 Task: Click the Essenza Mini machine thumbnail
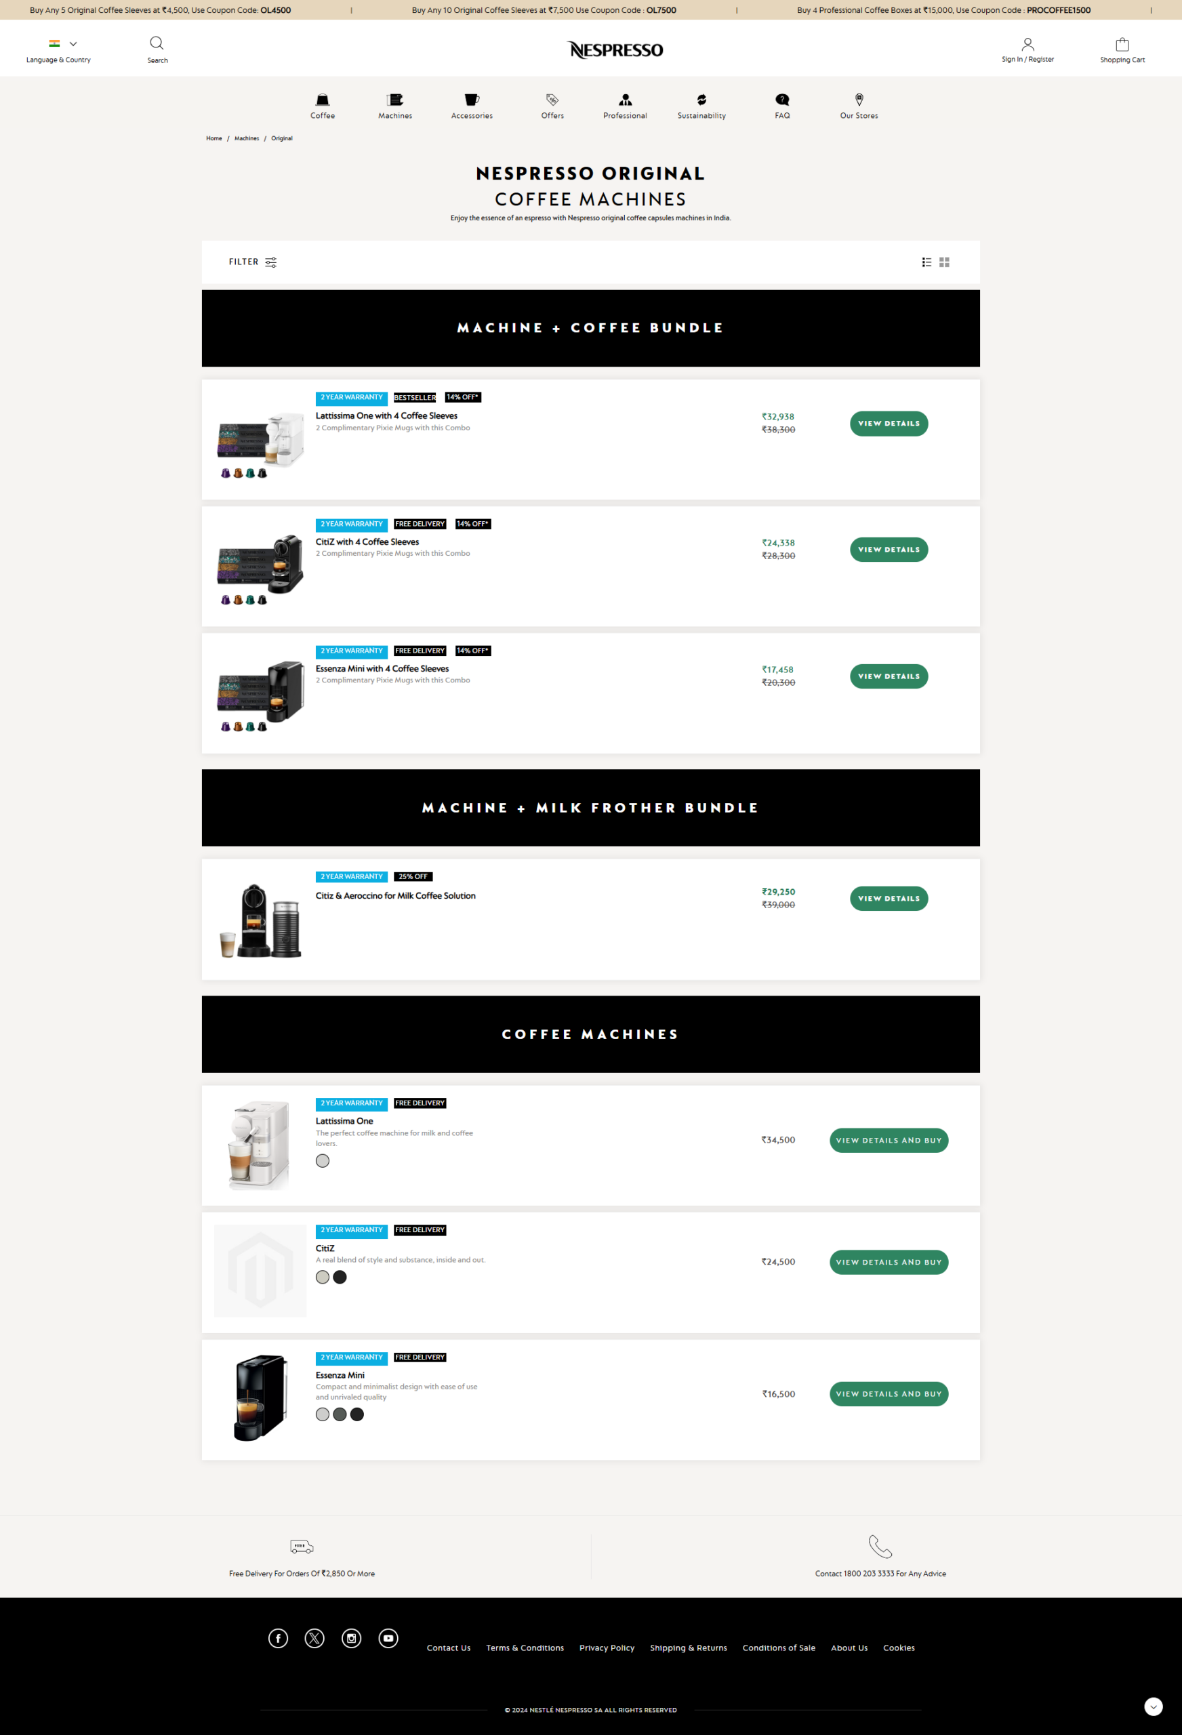coord(260,1397)
